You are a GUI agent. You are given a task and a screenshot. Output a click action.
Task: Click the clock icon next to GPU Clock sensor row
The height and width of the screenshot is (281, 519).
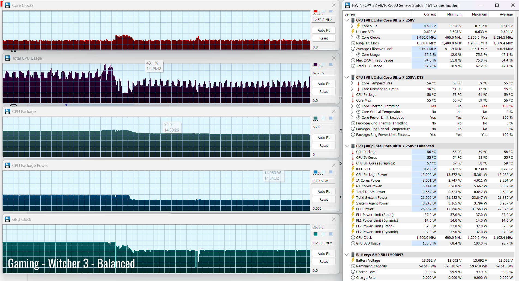[353, 237]
